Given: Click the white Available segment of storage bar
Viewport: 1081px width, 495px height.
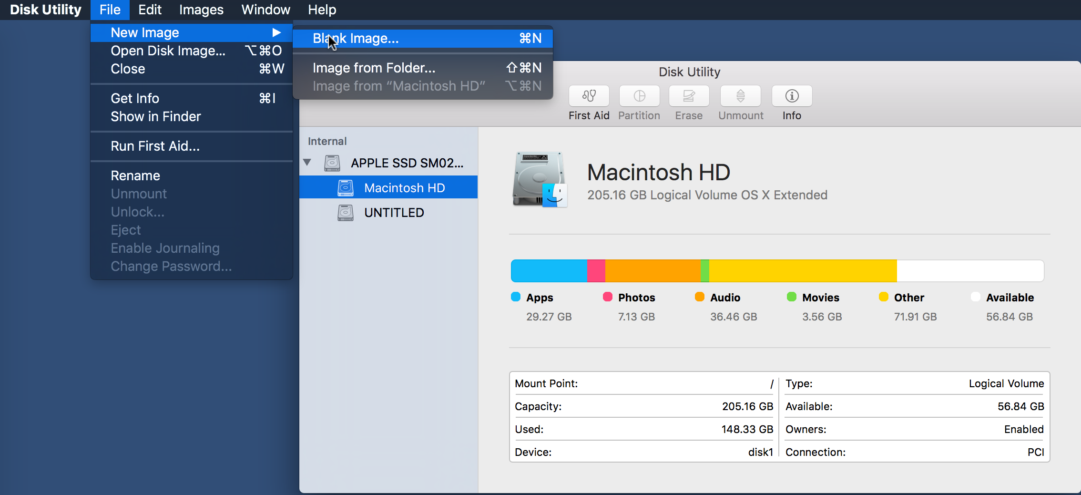Looking at the screenshot, I should click(x=970, y=271).
